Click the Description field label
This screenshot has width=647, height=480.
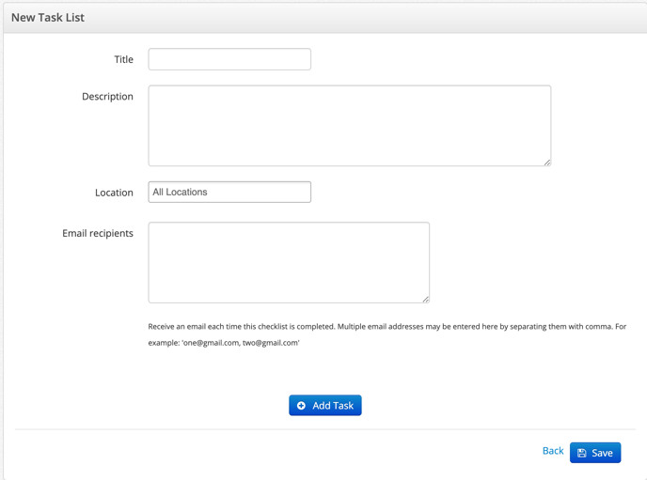107,97
